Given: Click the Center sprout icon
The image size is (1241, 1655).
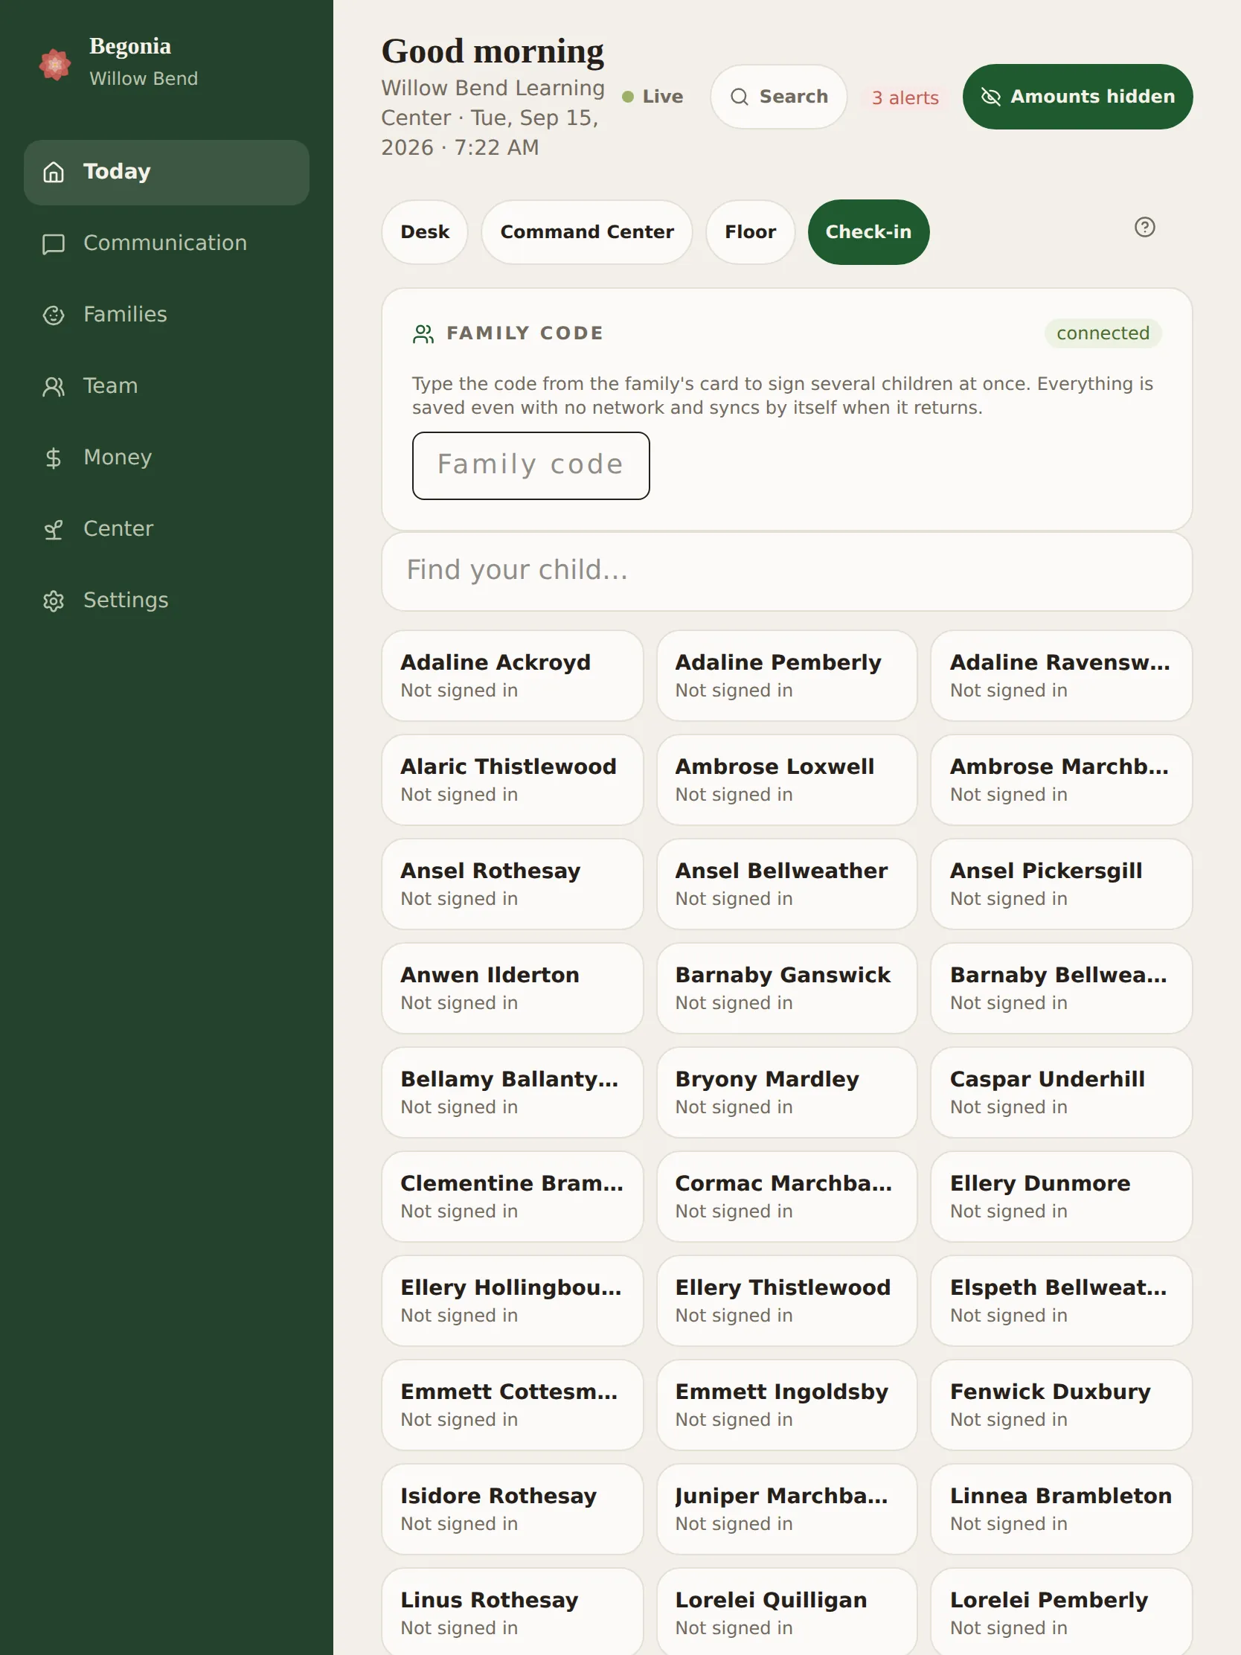Looking at the screenshot, I should (53, 530).
